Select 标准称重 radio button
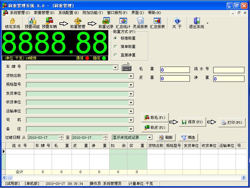Viewport: 250px width, 188px height. [x=115, y=38]
